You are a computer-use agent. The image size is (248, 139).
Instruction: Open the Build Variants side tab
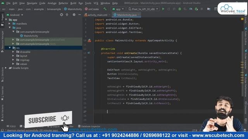(x=2, y=113)
